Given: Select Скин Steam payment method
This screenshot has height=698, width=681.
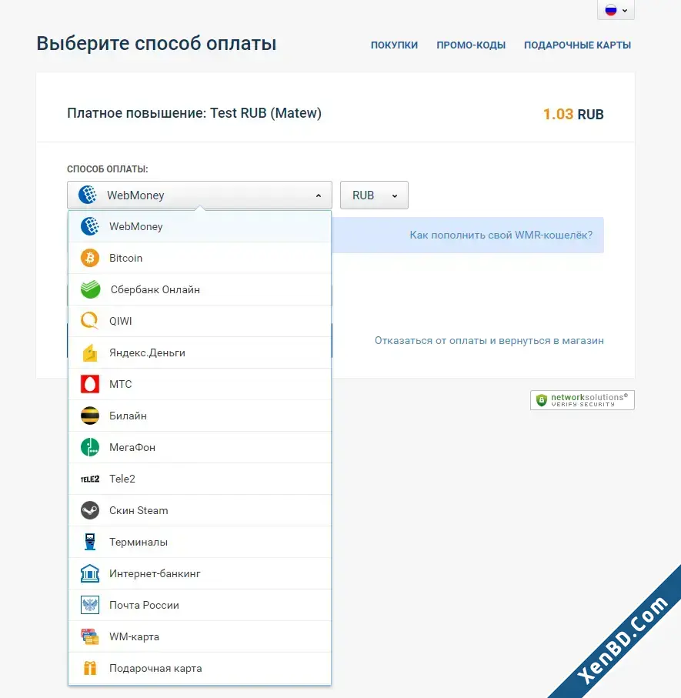Looking at the screenshot, I should (x=199, y=510).
